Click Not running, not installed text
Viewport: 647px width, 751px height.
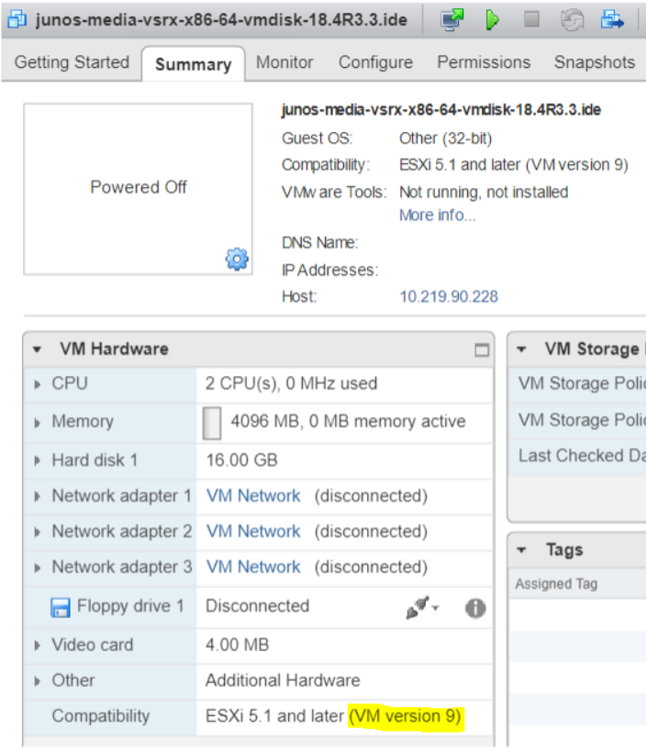click(484, 192)
